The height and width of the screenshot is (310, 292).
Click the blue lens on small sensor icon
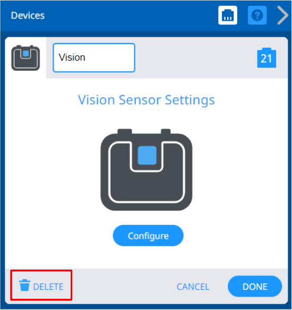click(x=26, y=53)
